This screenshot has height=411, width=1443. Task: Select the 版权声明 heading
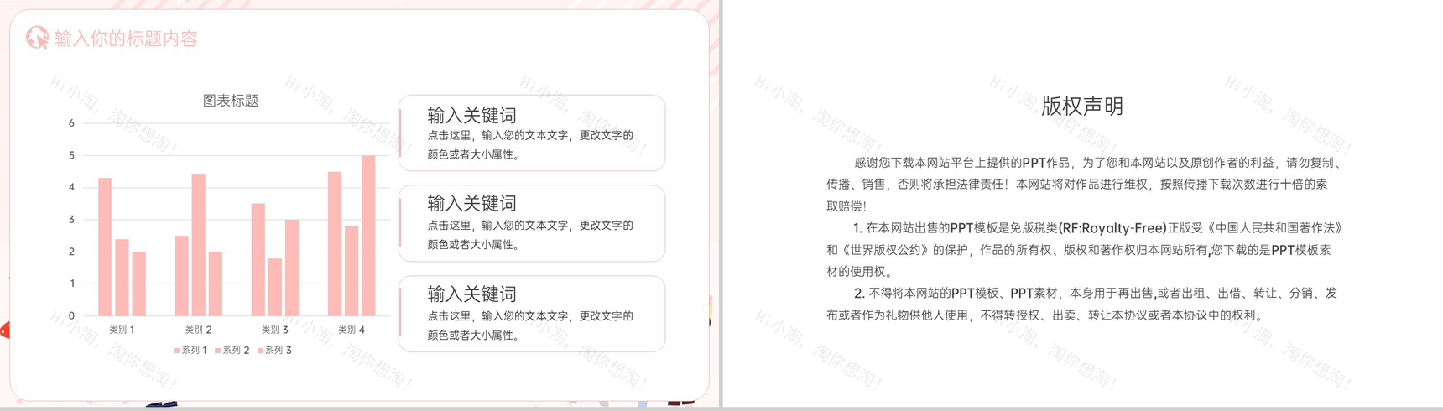point(1081,107)
